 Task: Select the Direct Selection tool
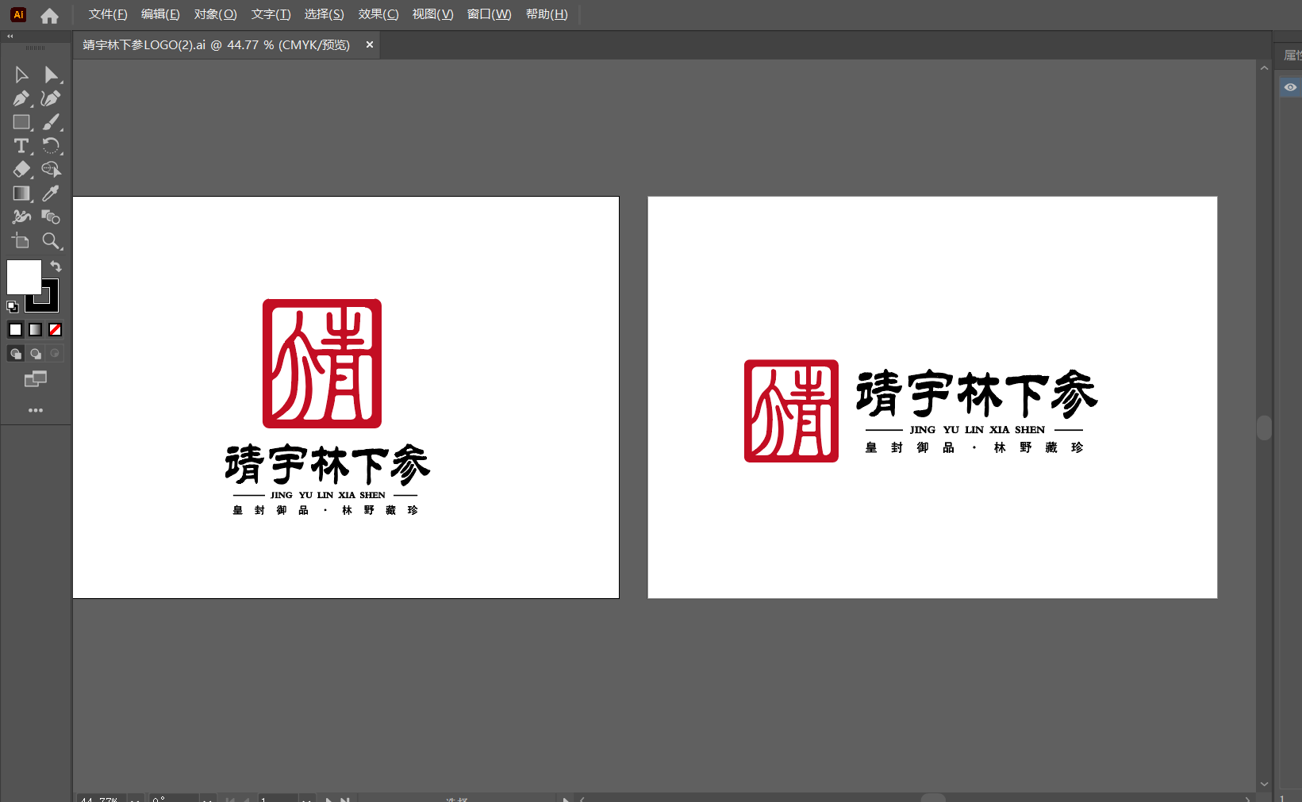pyautogui.click(x=51, y=75)
